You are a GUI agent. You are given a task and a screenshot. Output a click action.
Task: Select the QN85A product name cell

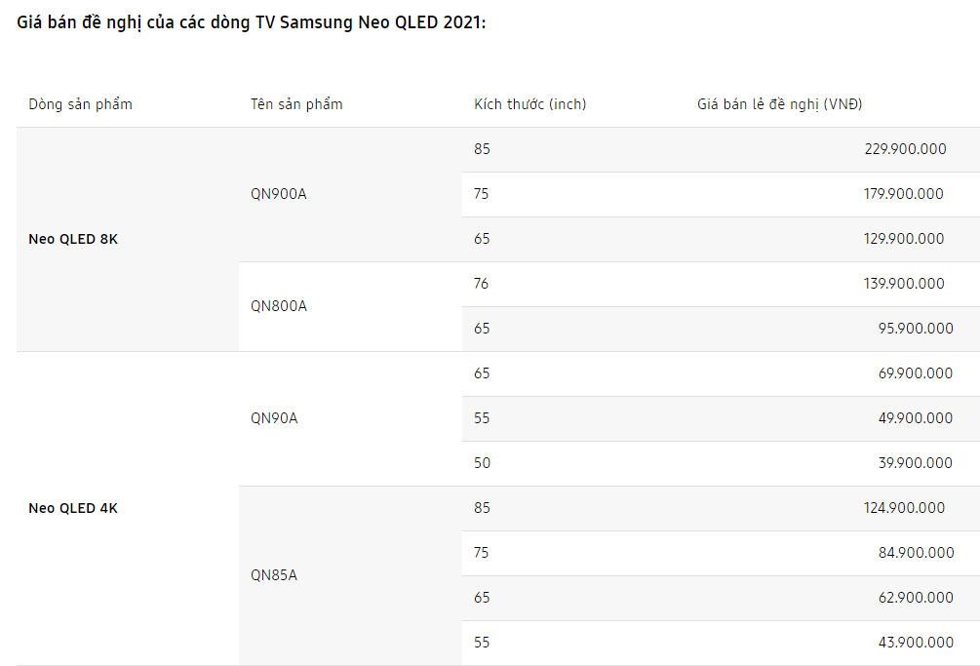pyautogui.click(x=274, y=575)
